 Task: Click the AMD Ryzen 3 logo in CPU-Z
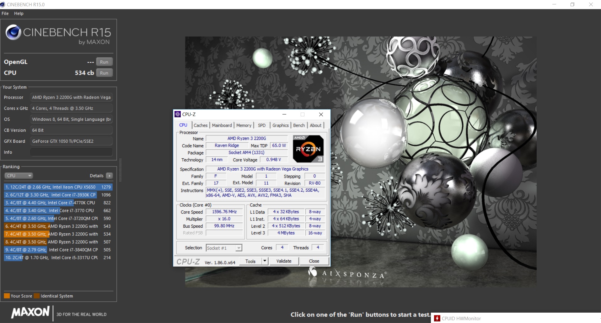point(308,149)
